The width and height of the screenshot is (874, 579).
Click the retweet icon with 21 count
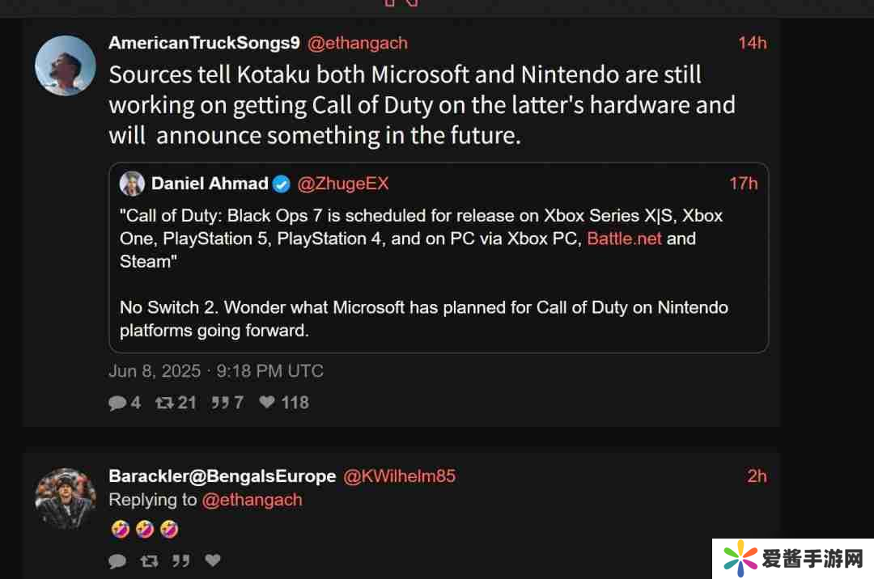coord(164,402)
